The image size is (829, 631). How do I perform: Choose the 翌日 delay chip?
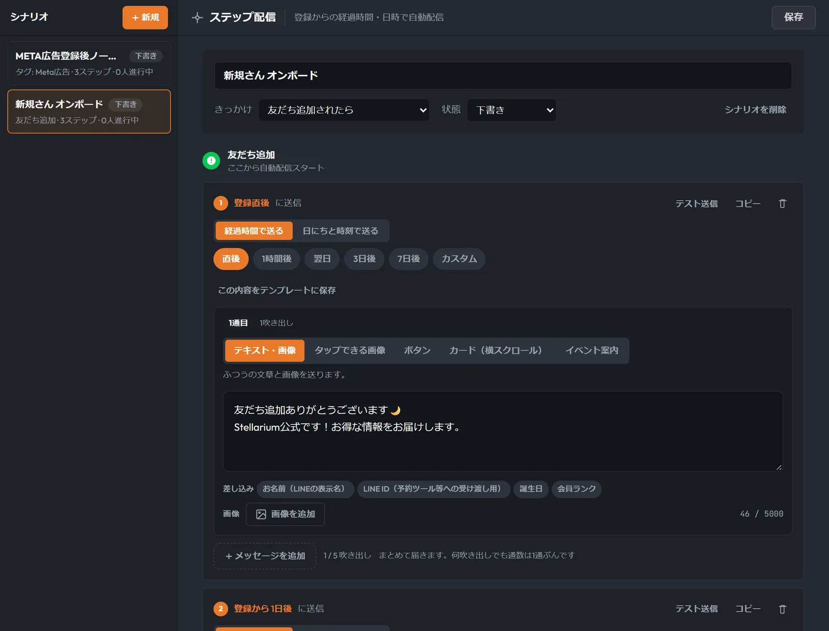click(322, 259)
